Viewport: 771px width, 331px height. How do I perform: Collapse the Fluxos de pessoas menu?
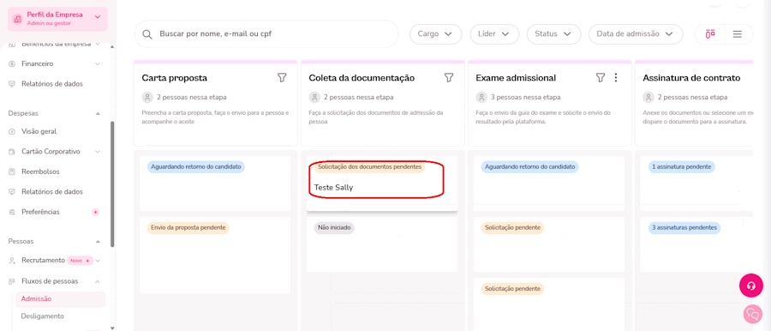tap(98, 281)
